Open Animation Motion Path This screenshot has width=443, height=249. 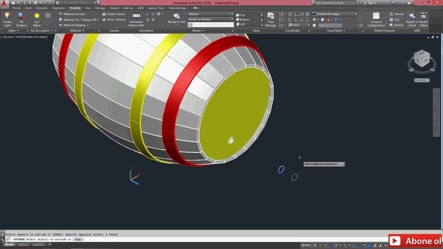pyautogui.click(x=136, y=19)
